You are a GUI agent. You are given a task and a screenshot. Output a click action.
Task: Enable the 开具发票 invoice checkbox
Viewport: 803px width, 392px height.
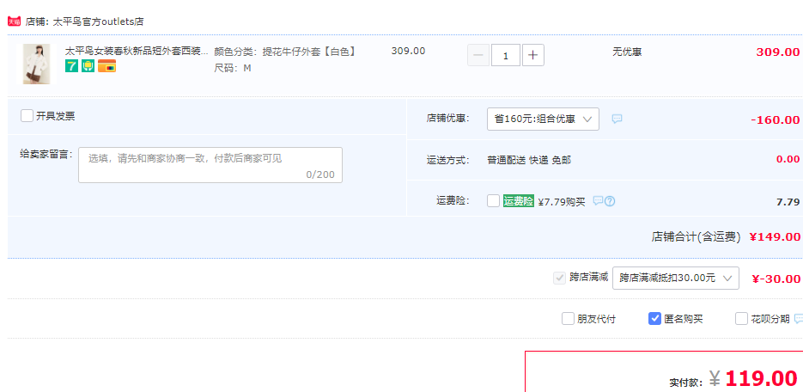click(27, 116)
